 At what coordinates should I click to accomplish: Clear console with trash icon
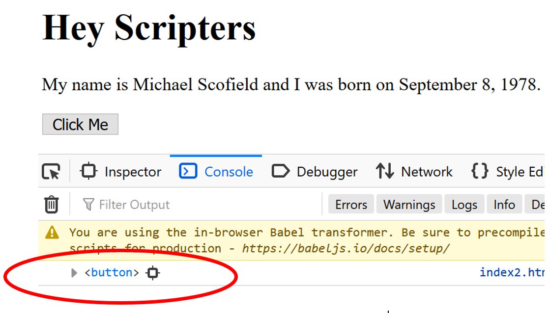click(51, 204)
